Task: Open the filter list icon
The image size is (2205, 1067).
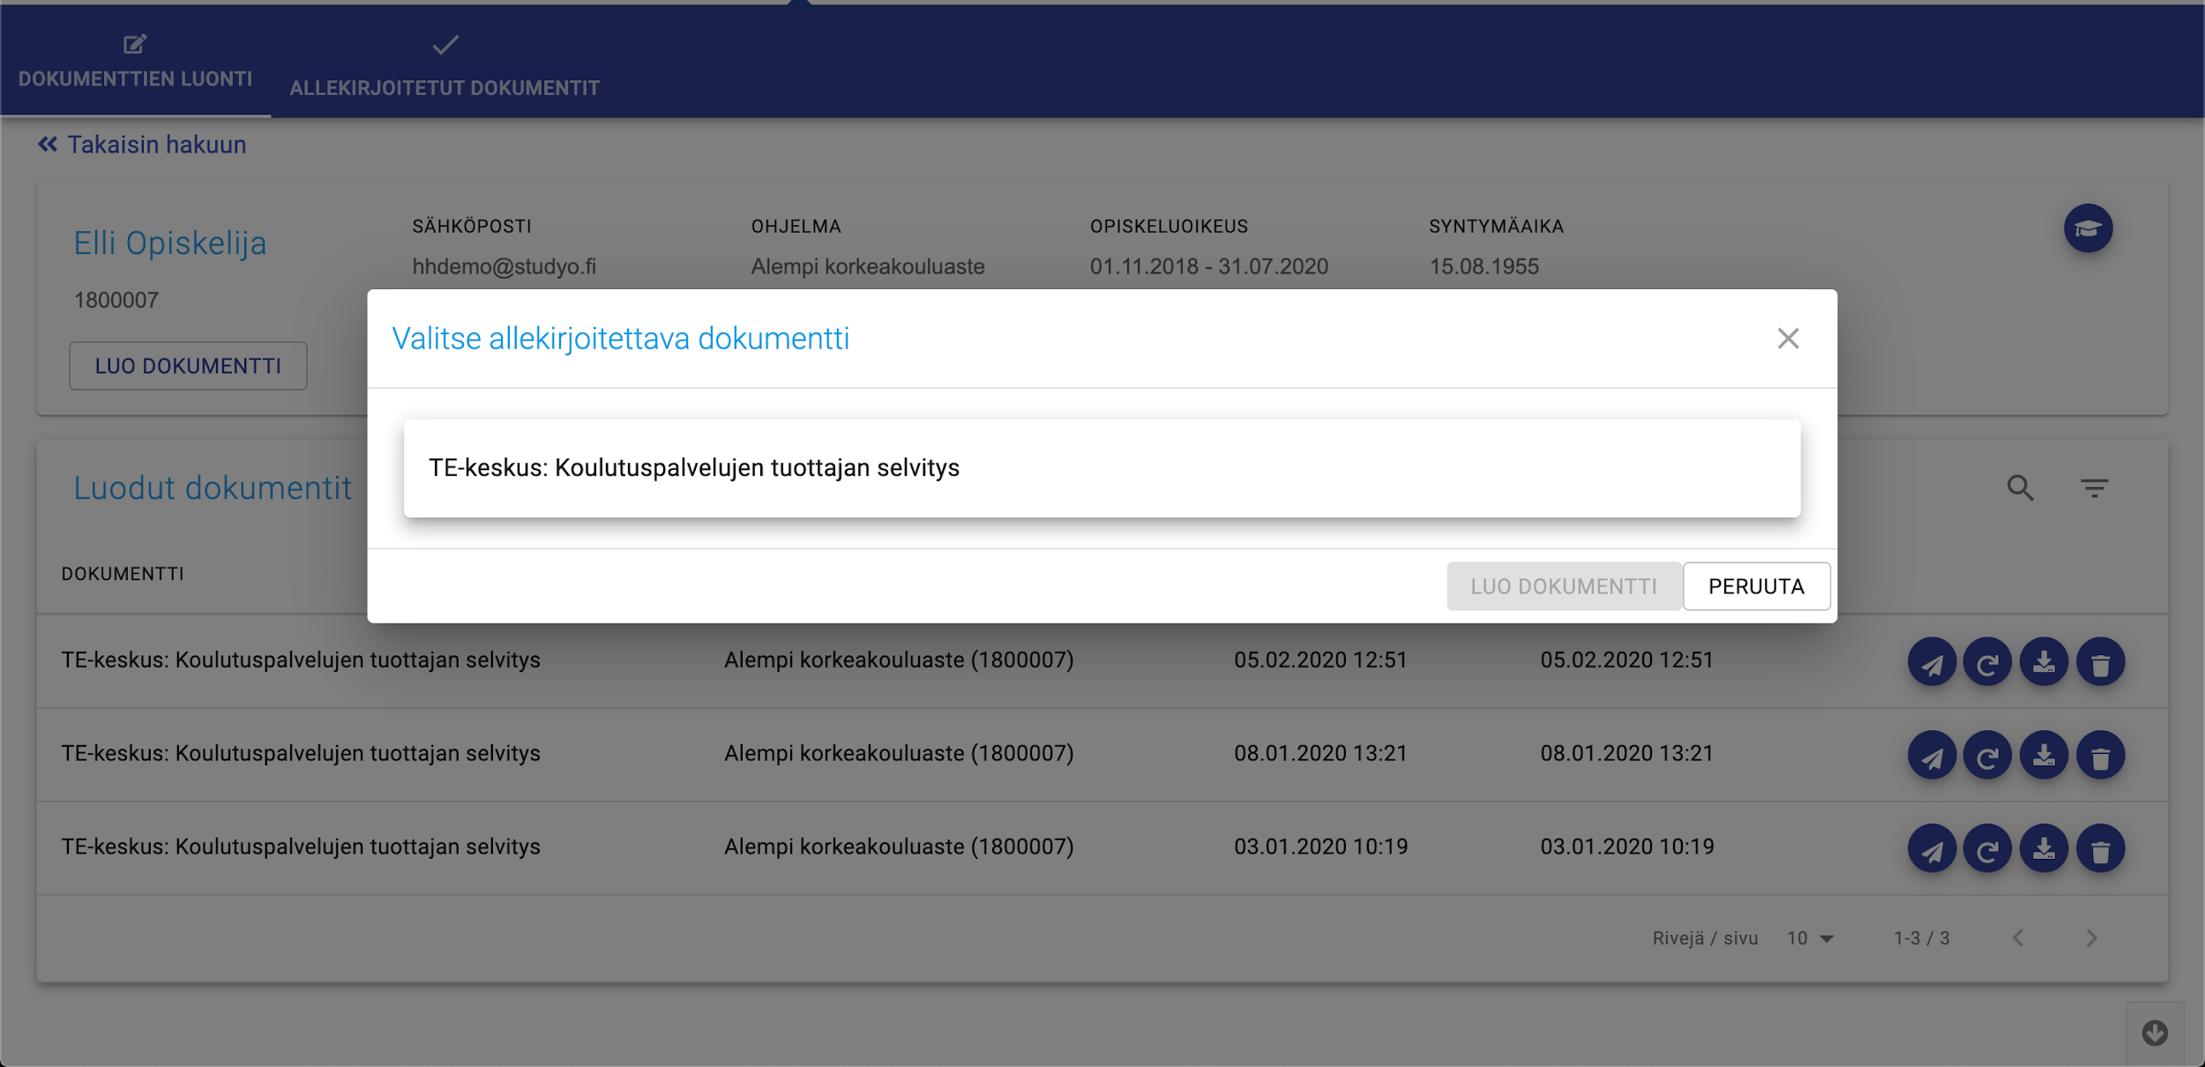Action: 2094,488
